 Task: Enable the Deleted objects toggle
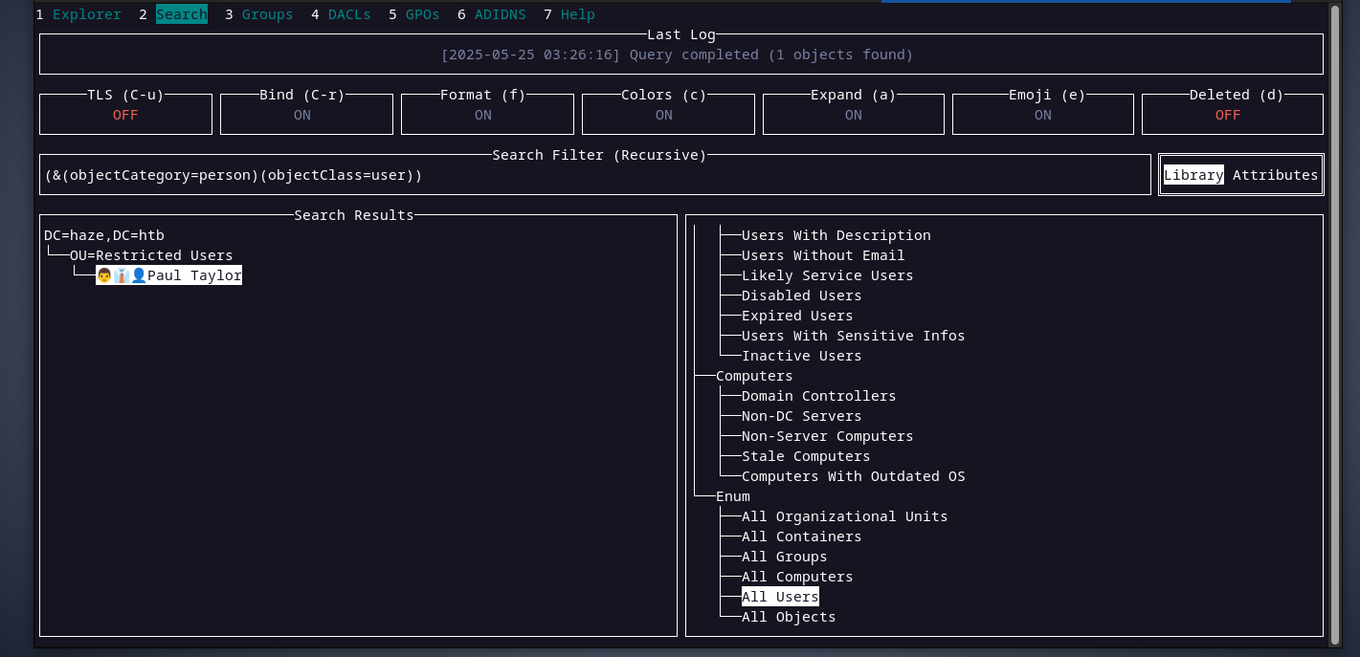point(1227,115)
